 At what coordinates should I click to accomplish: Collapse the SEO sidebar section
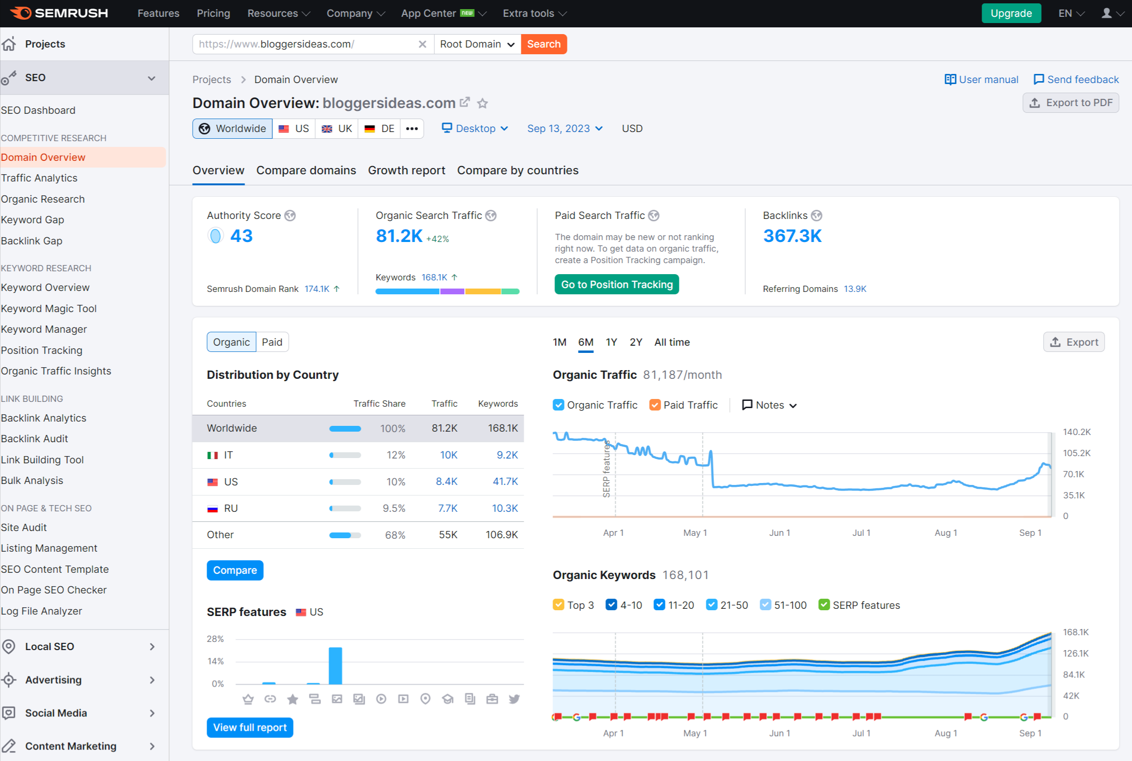tap(151, 78)
